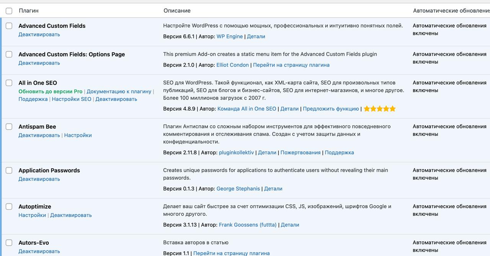Select the Autoptimize plugin checkbox
This screenshot has width=490, height=256.
pos(9,207)
